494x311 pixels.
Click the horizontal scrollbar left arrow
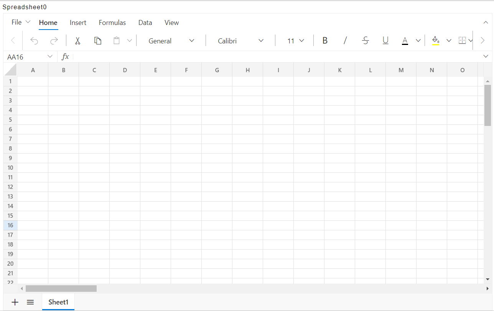pos(22,288)
